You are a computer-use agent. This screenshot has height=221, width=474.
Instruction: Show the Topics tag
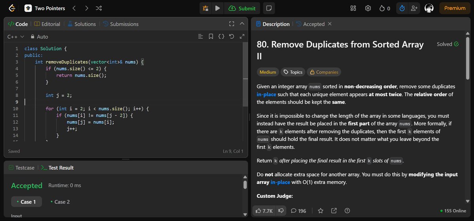tap(293, 72)
